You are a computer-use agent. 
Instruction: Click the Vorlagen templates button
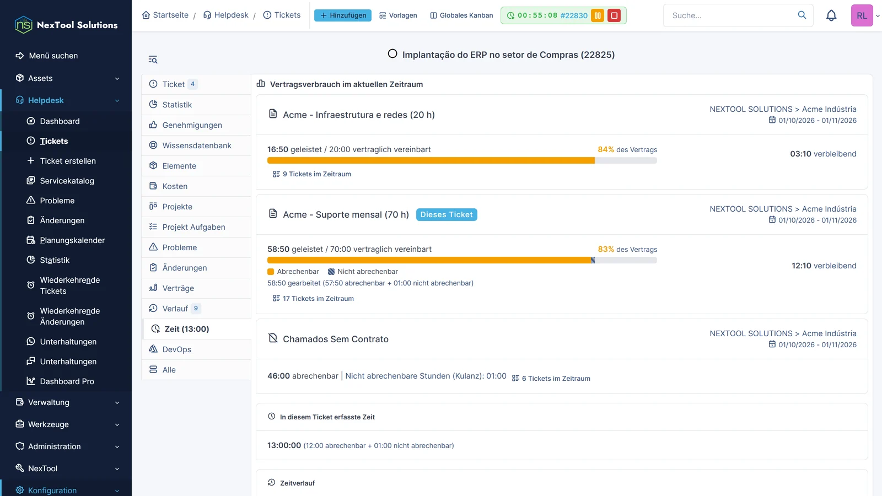point(398,15)
